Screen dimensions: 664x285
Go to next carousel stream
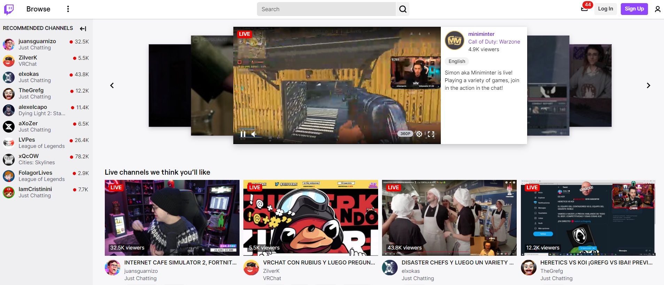[648, 86]
